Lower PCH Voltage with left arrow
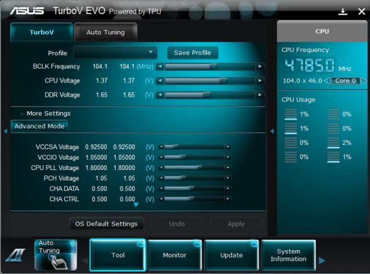The image size is (370, 274). pos(161,178)
